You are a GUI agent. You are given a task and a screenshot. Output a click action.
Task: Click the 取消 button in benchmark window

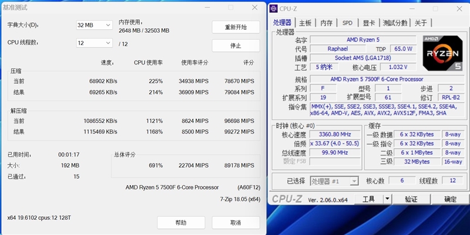[236, 223]
